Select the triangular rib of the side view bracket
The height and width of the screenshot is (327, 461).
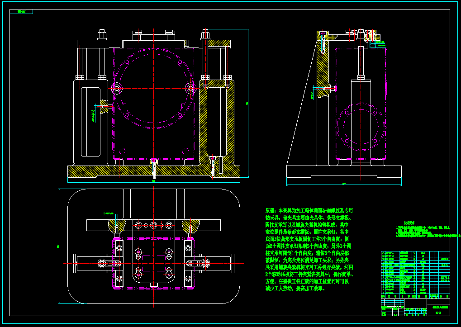[x=302, y=103]
